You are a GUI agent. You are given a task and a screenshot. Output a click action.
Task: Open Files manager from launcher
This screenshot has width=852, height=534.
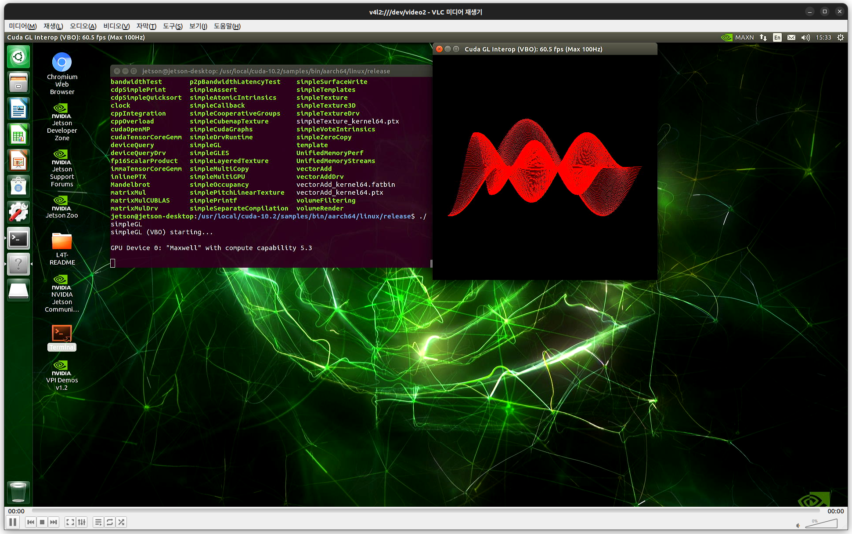pyautogui.click(x=18, y=83)
